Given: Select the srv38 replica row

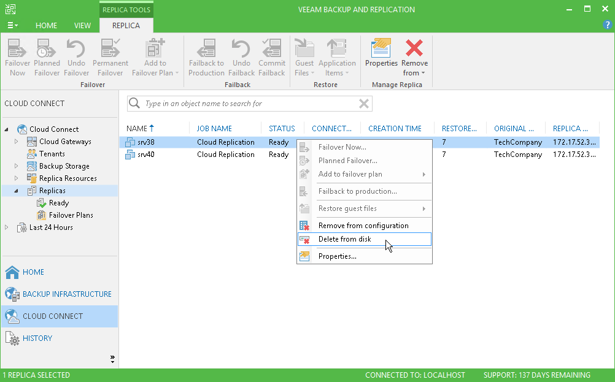Looking at the screenshot, I should 359,142.
